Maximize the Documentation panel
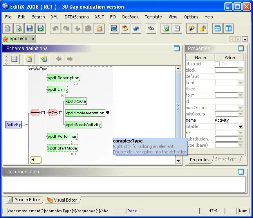This screenshot has height=218, width=253. pyautogui.click(x=241, y=171)
